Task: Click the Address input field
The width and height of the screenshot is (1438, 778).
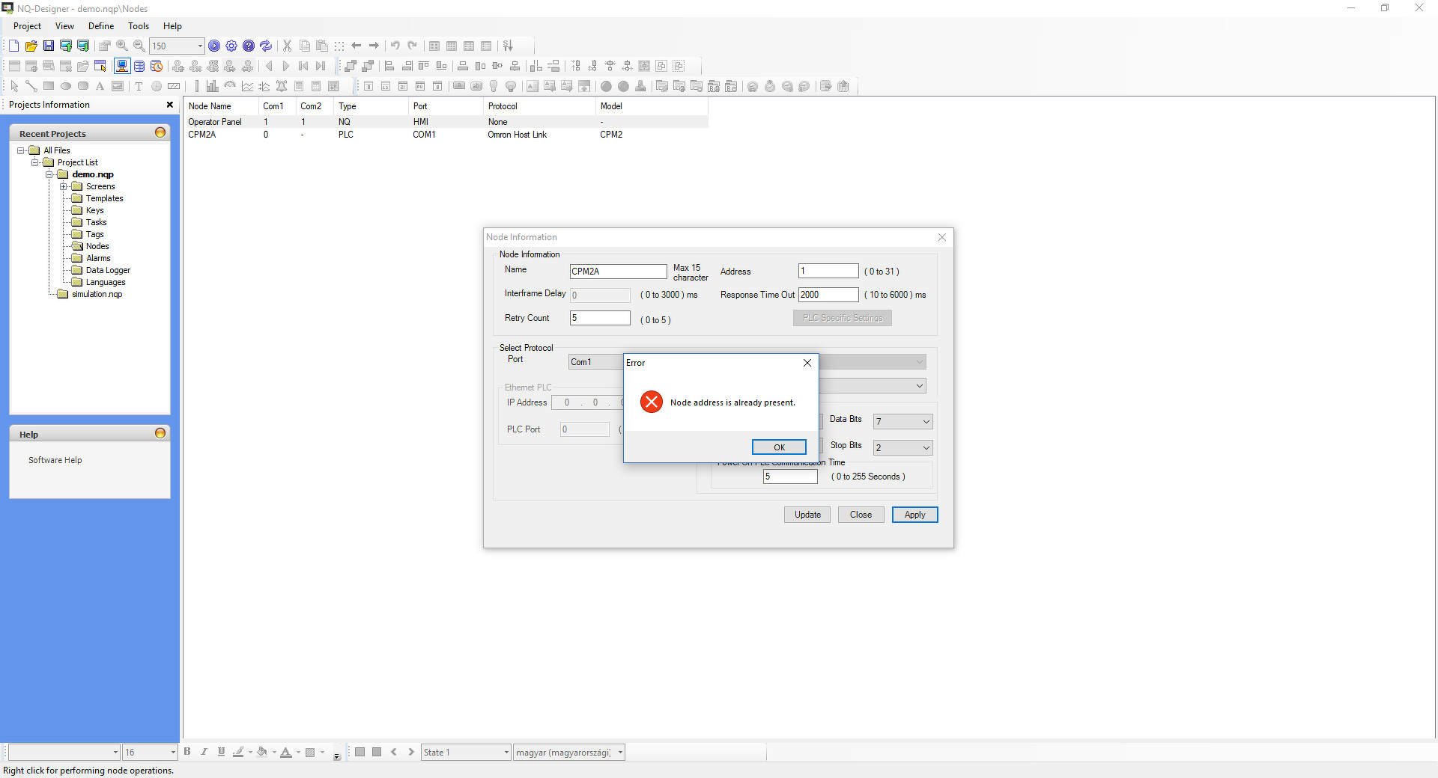Action: pos(828,271)
